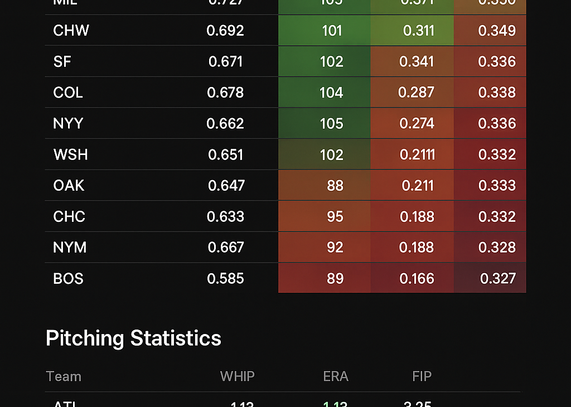Select the 88 cell in OAK row

[x=335, y=185]
